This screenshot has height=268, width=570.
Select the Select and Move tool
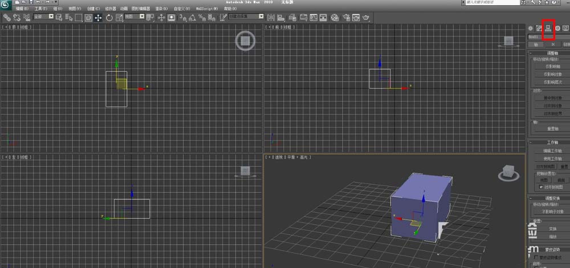coord(98,18)
